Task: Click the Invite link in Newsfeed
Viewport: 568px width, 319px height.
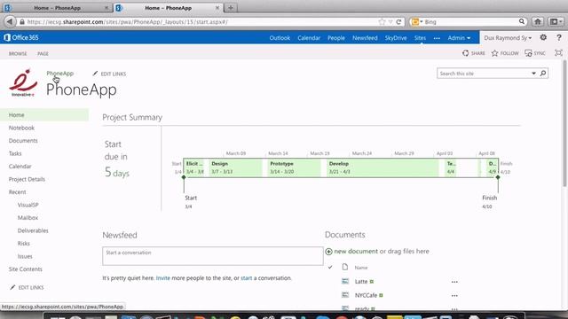Action: (163, 278)
